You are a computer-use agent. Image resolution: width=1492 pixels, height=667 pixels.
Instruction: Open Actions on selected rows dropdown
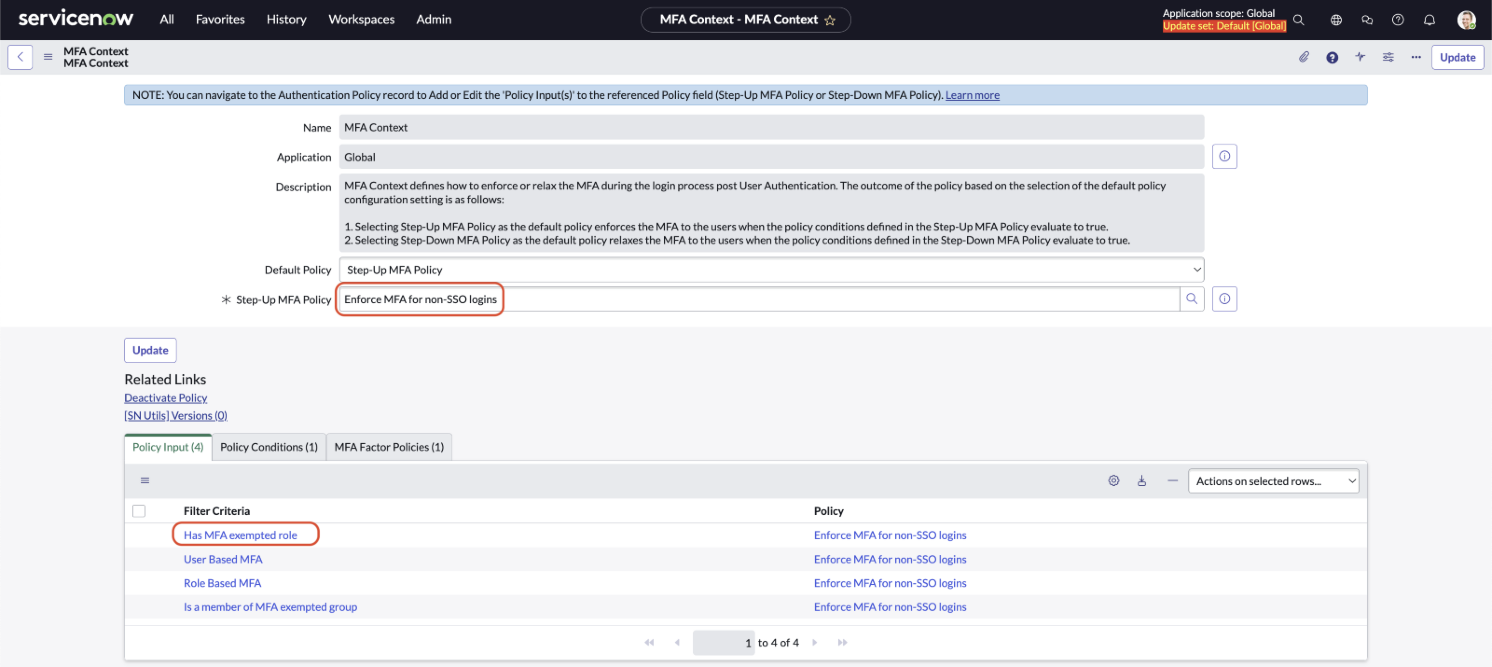click(x=1274, y=481)
